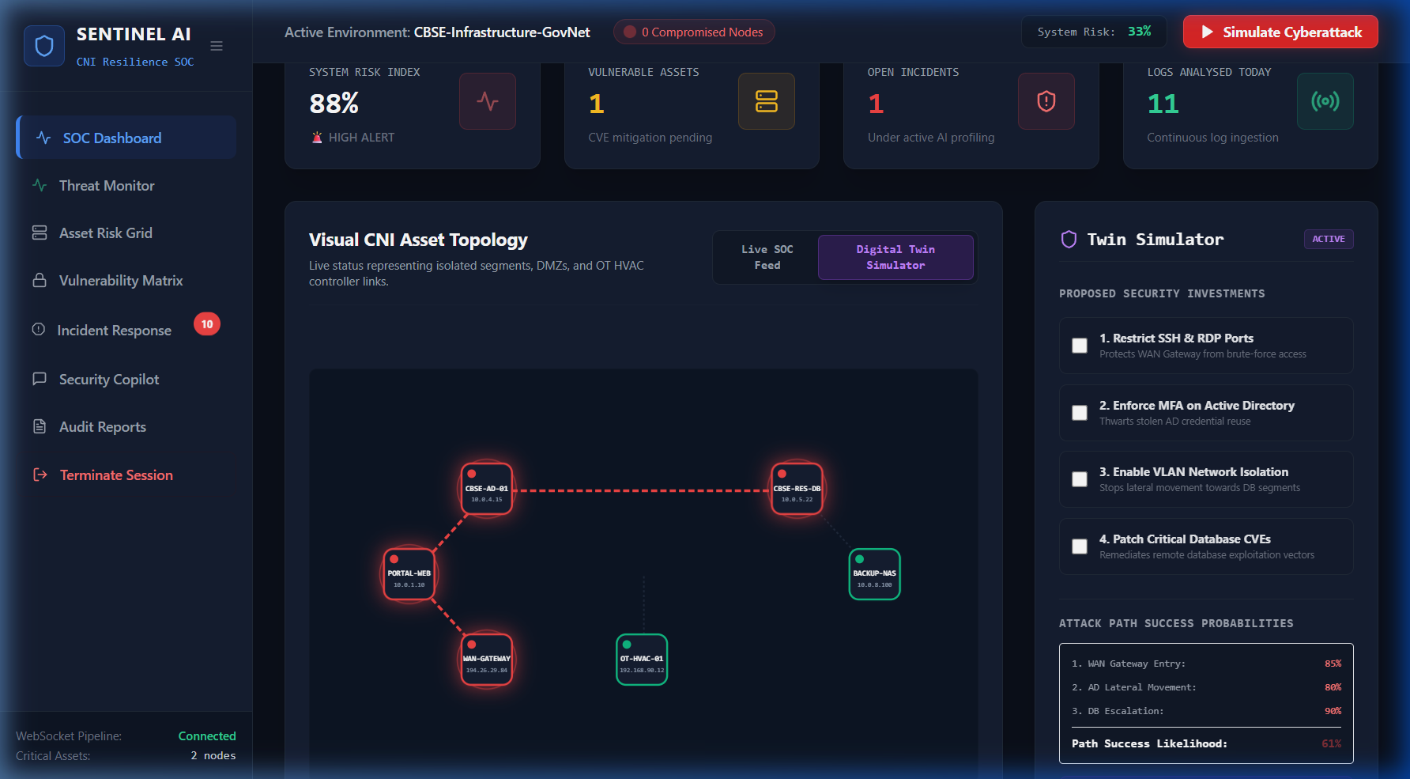The image size is (1410, 779).
Task: Click the 88% System Risk Index value
Action: 334,104
